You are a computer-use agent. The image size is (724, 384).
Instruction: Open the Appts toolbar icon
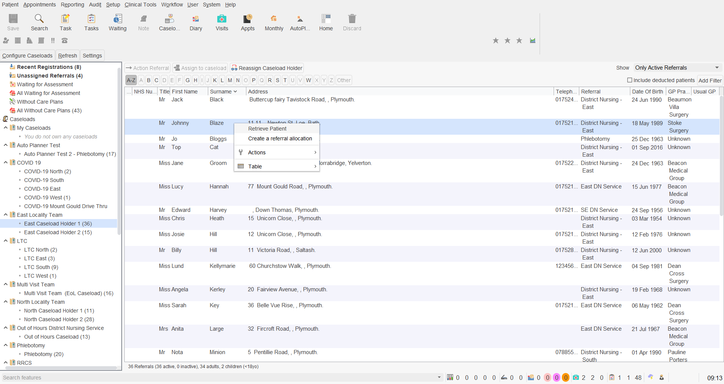click(248, 22)
